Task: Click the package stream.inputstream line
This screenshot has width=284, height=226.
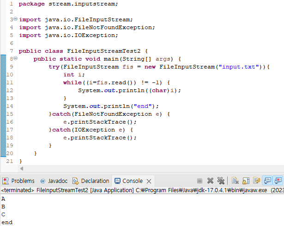Action: [68, 4]
